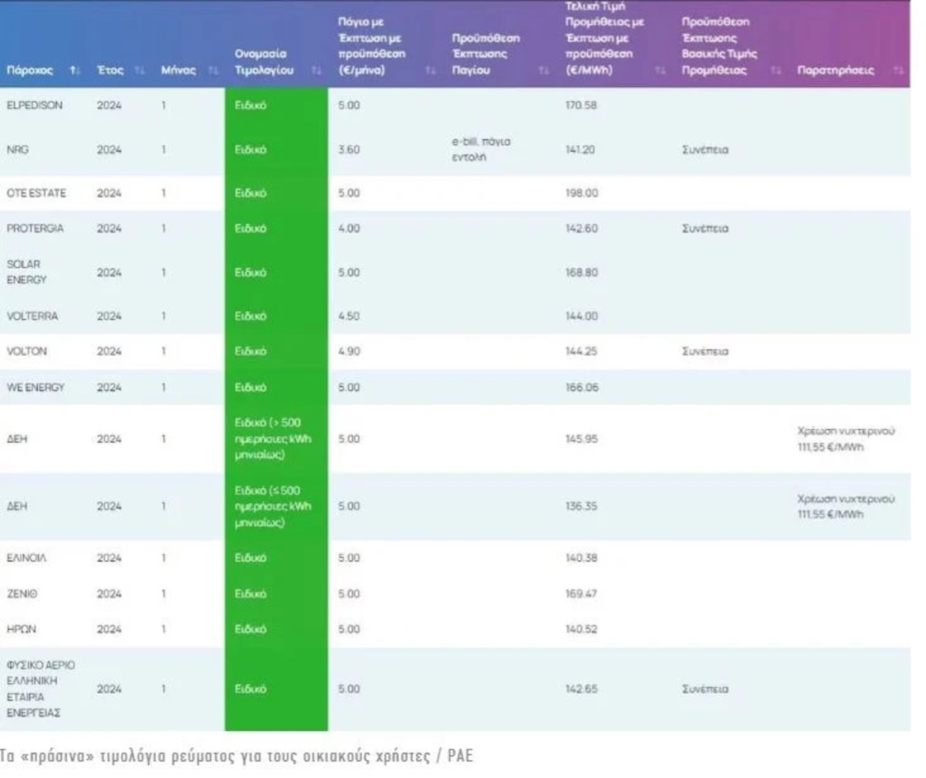Click the 141.20 price for NRG

[581, 150]
